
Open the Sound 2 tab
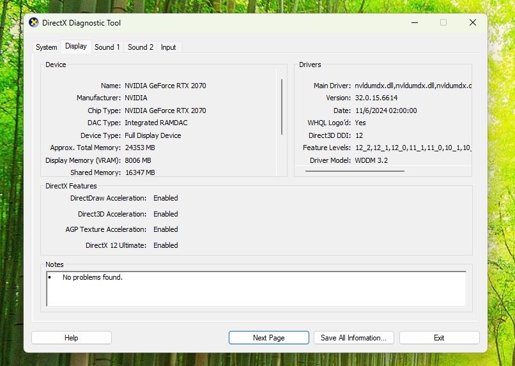141,47
